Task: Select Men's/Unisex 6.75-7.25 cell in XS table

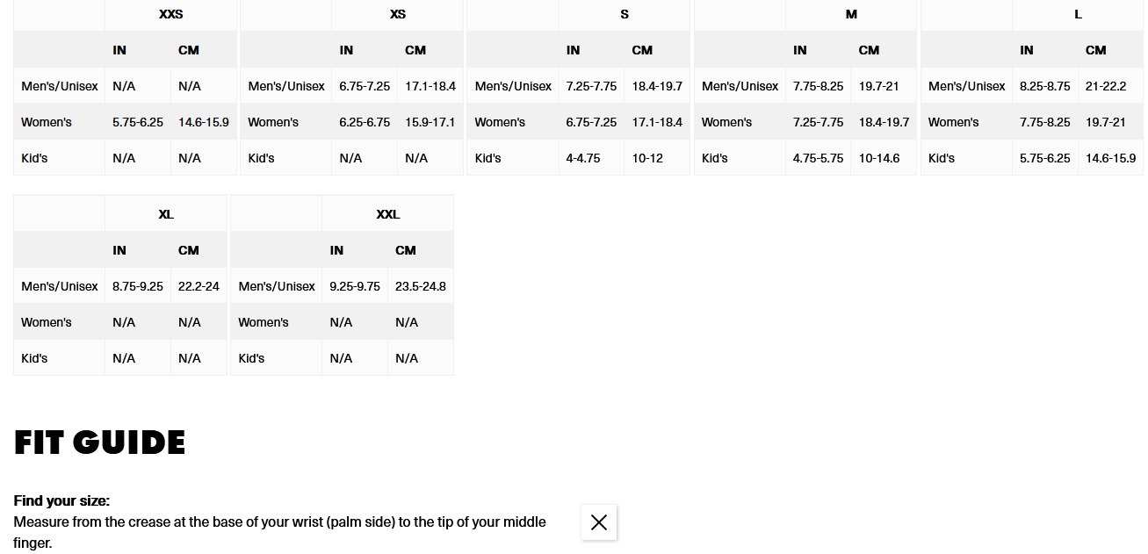Action: point(365,86)
